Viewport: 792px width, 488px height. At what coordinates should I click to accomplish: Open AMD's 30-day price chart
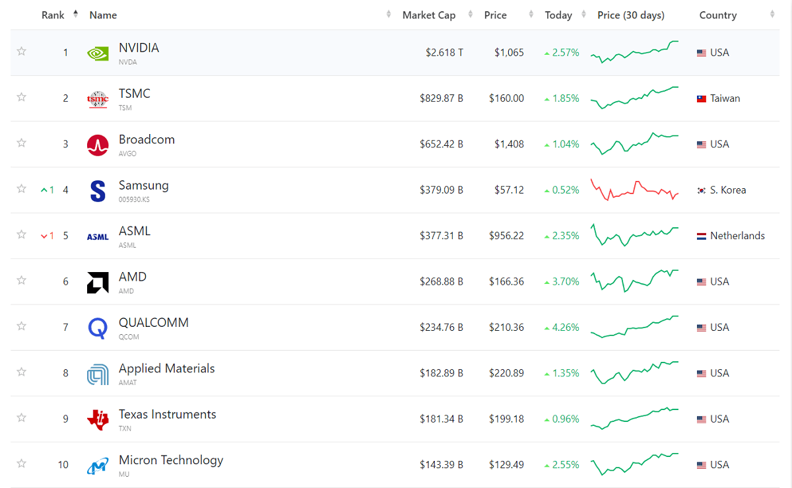coord(635,281)
